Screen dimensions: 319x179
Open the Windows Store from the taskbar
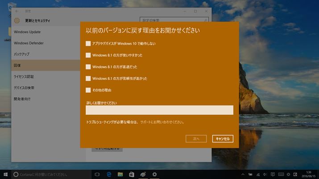[x=132, y=175]
